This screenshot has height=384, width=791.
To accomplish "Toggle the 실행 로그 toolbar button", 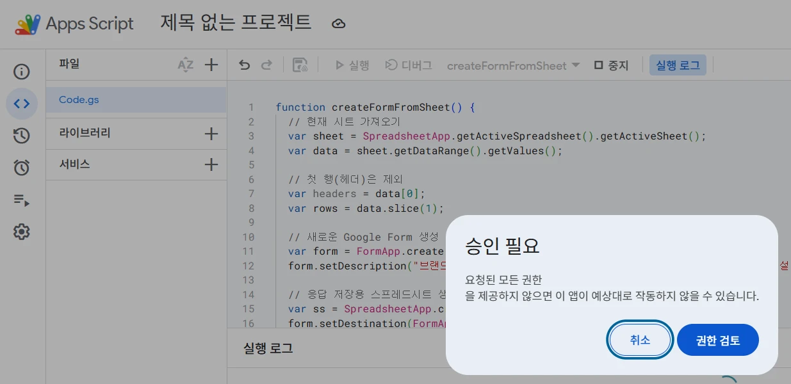I will (678, 65).
